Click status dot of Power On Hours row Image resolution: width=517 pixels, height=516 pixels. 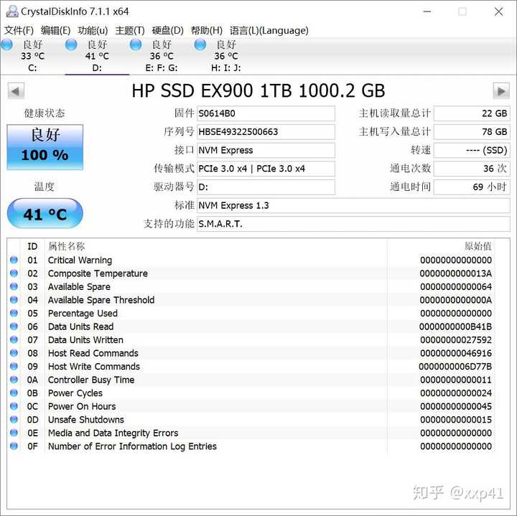(x=14, y=406)
